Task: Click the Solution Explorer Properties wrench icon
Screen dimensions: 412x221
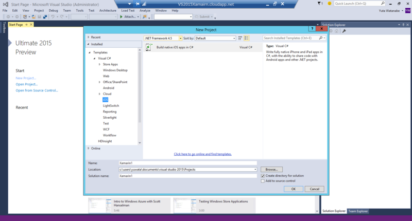Action: [x=344, y=31]
